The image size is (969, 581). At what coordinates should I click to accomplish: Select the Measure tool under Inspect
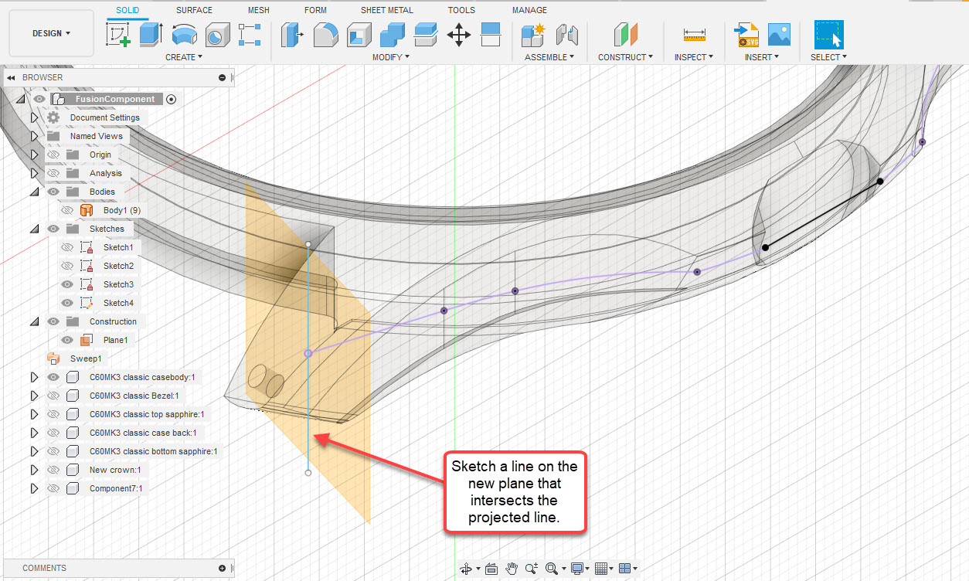(x=693, y=34)
